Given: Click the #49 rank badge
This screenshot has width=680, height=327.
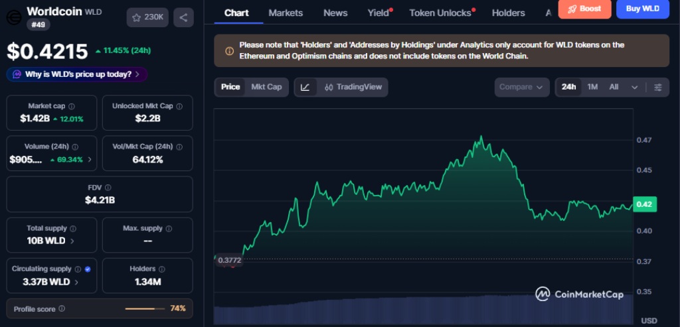Looking at the screenshot, I should pyautogui.click(x=39, y=25).
